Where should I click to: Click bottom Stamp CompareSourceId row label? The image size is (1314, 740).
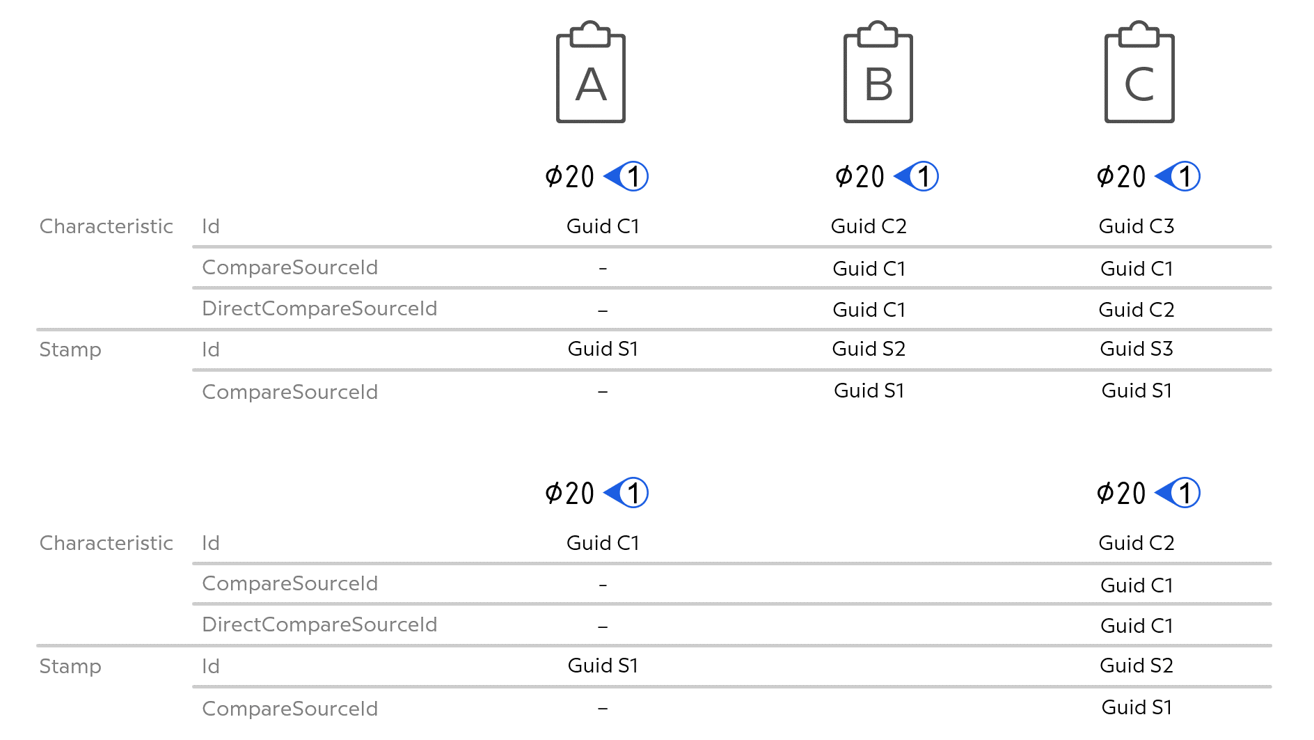(x=290, y=709)
